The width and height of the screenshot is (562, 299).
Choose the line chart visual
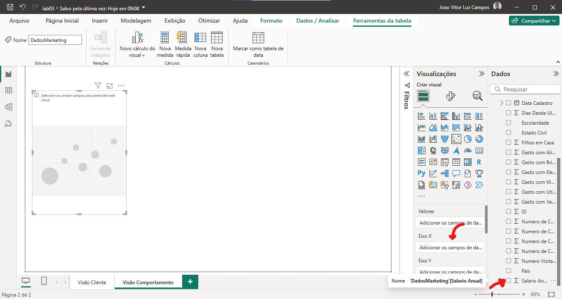422,127
